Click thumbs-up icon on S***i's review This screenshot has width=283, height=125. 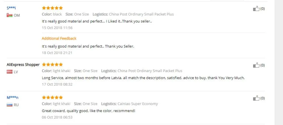click(256, 9)
